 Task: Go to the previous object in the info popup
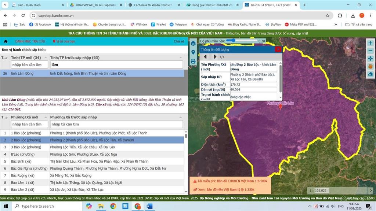[x=205, y=57]
